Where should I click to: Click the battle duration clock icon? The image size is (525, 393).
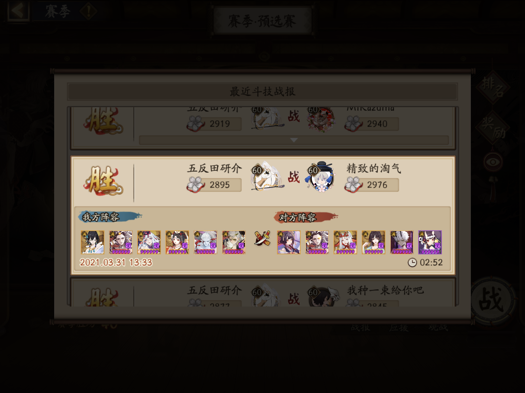click(412, 263)
